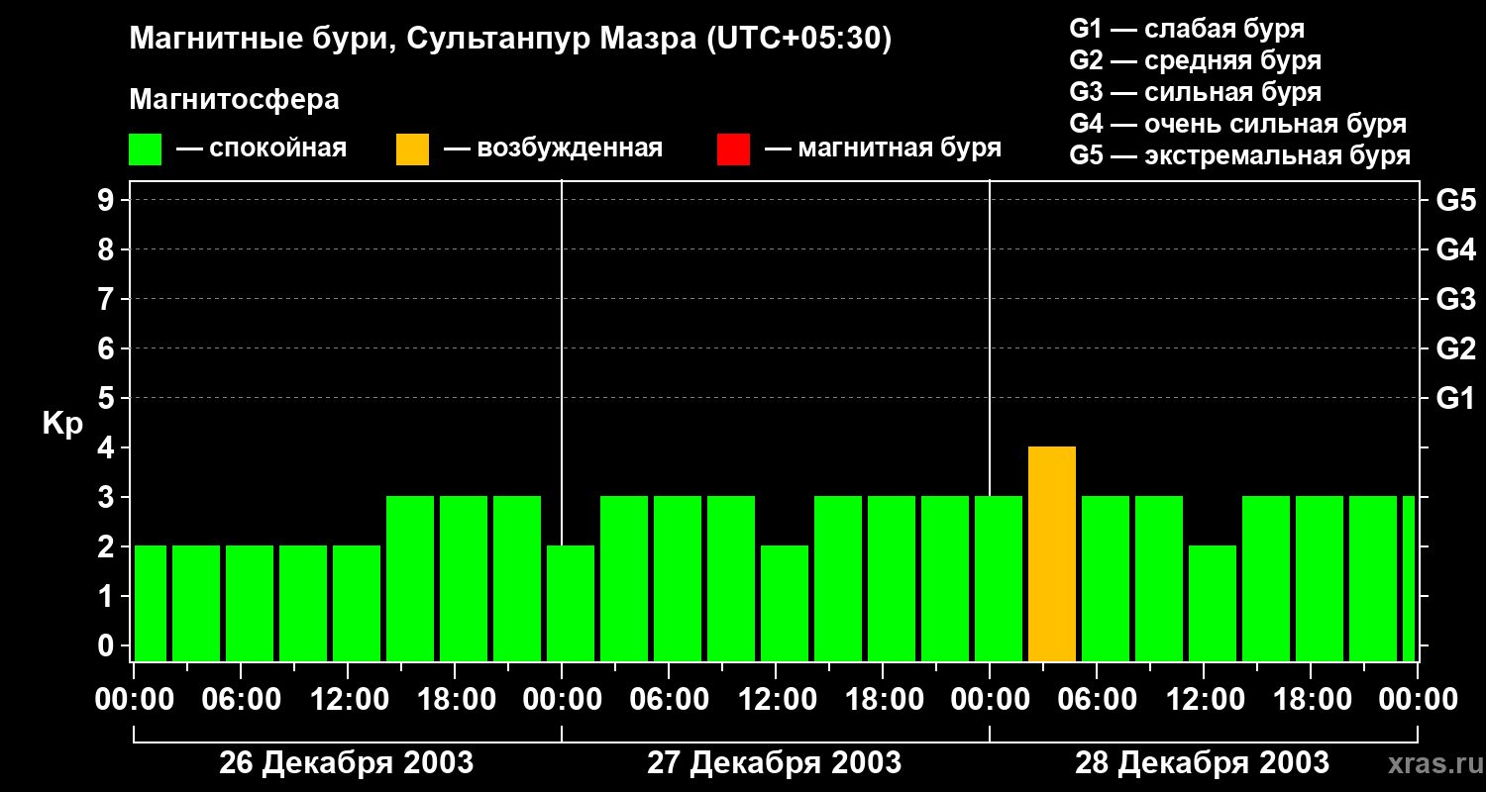The image size is (1486, 792).
Task: Click the '18:00' time label for 27 December
Action: [883, 699]
